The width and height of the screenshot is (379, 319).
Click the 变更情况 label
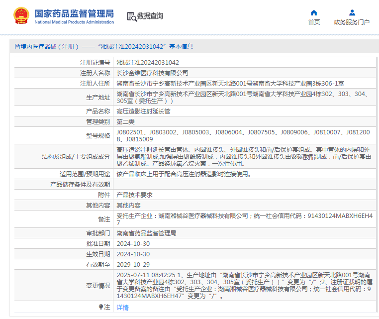(98, 285)
